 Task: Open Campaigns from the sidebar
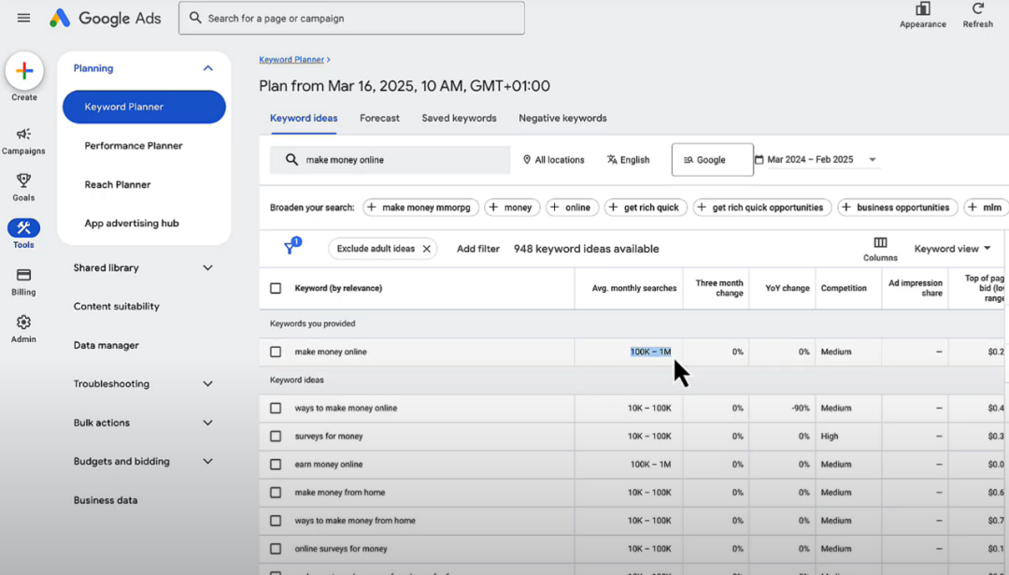pyautogui.click(x=23, y=135)
